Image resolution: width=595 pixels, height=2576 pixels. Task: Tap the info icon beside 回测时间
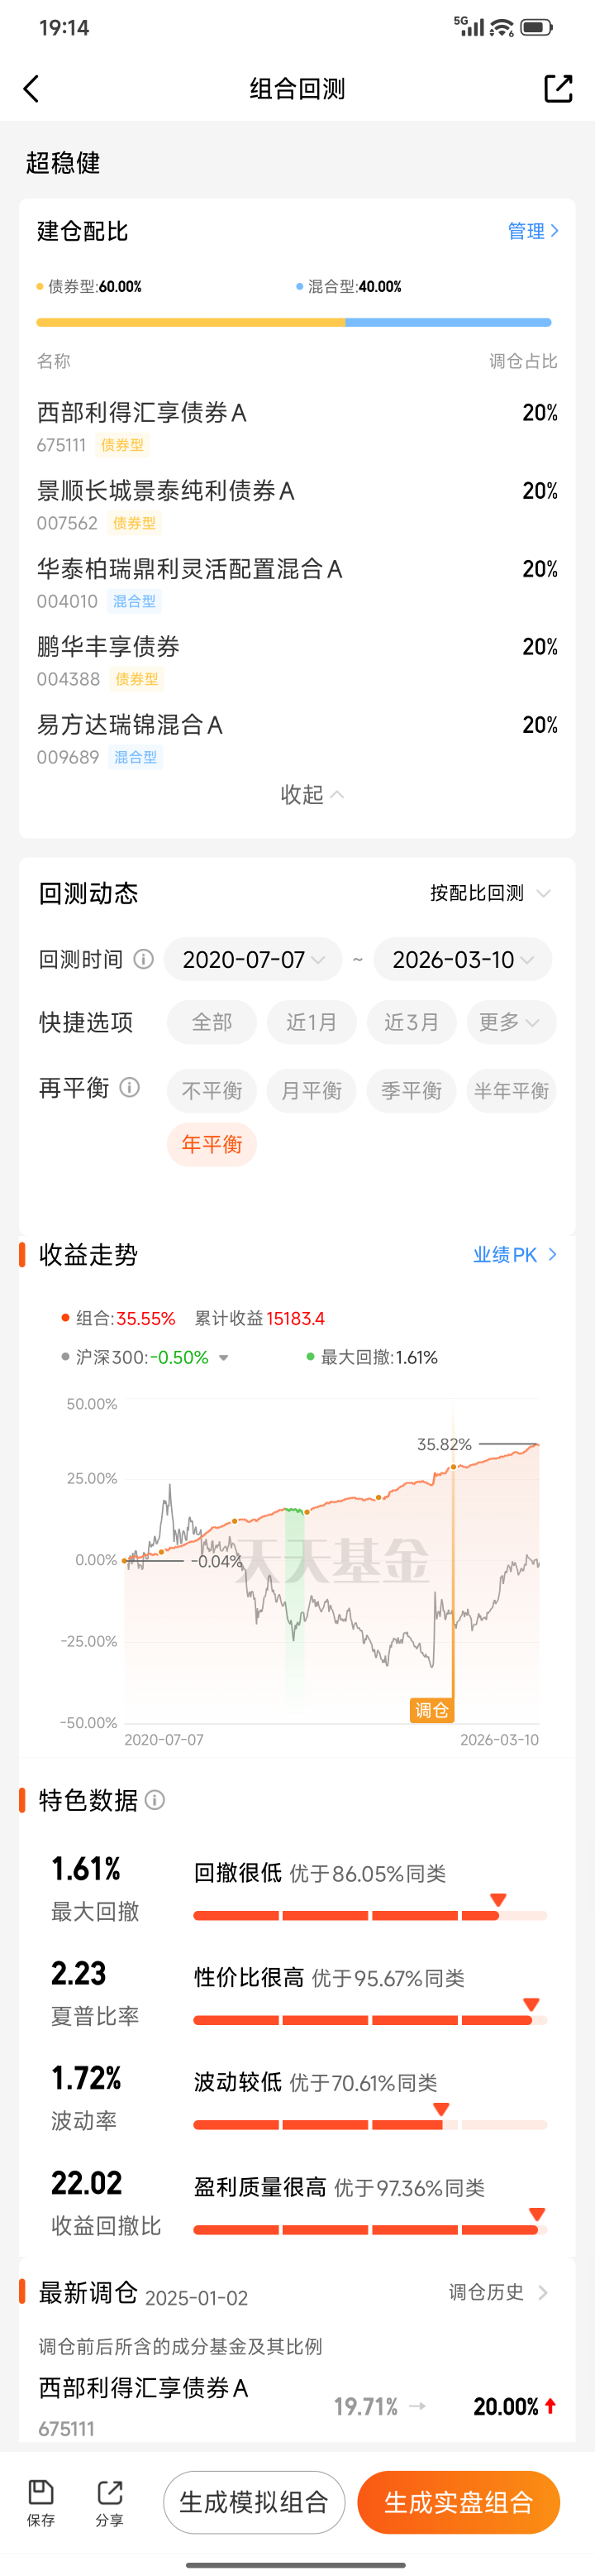click(x=144, y=959)
